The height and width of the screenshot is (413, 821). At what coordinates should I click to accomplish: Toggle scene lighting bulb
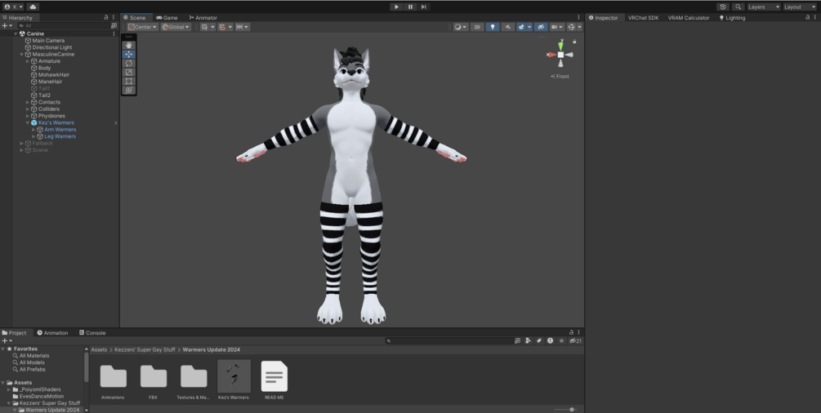(x=492, y=27)
